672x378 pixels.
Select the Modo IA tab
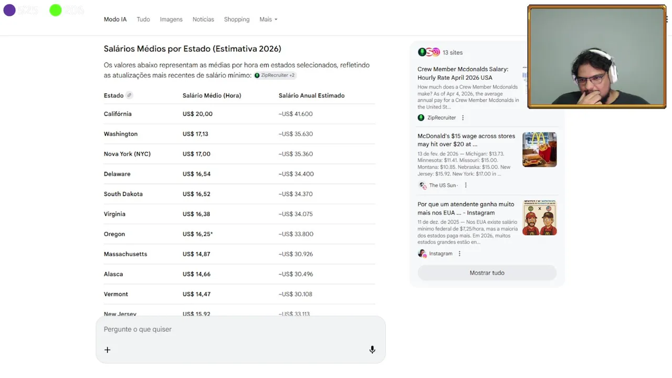(115, 19)
